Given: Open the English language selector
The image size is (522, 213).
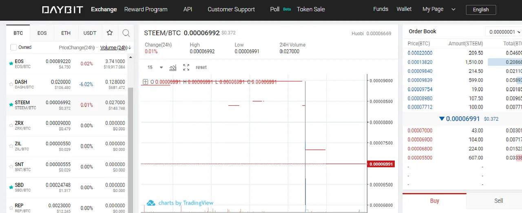Looking at the screenshot, I should pyautogui.click(x=481, y=10).
